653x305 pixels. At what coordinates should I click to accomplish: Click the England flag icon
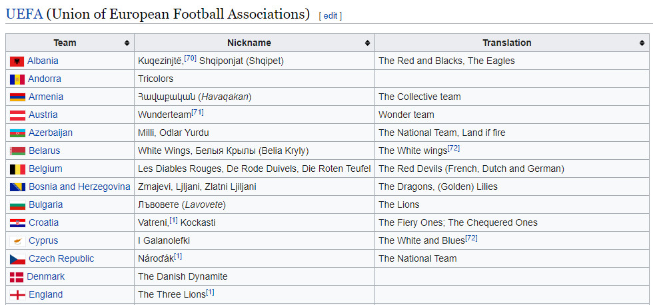click(x=17, y=295)
